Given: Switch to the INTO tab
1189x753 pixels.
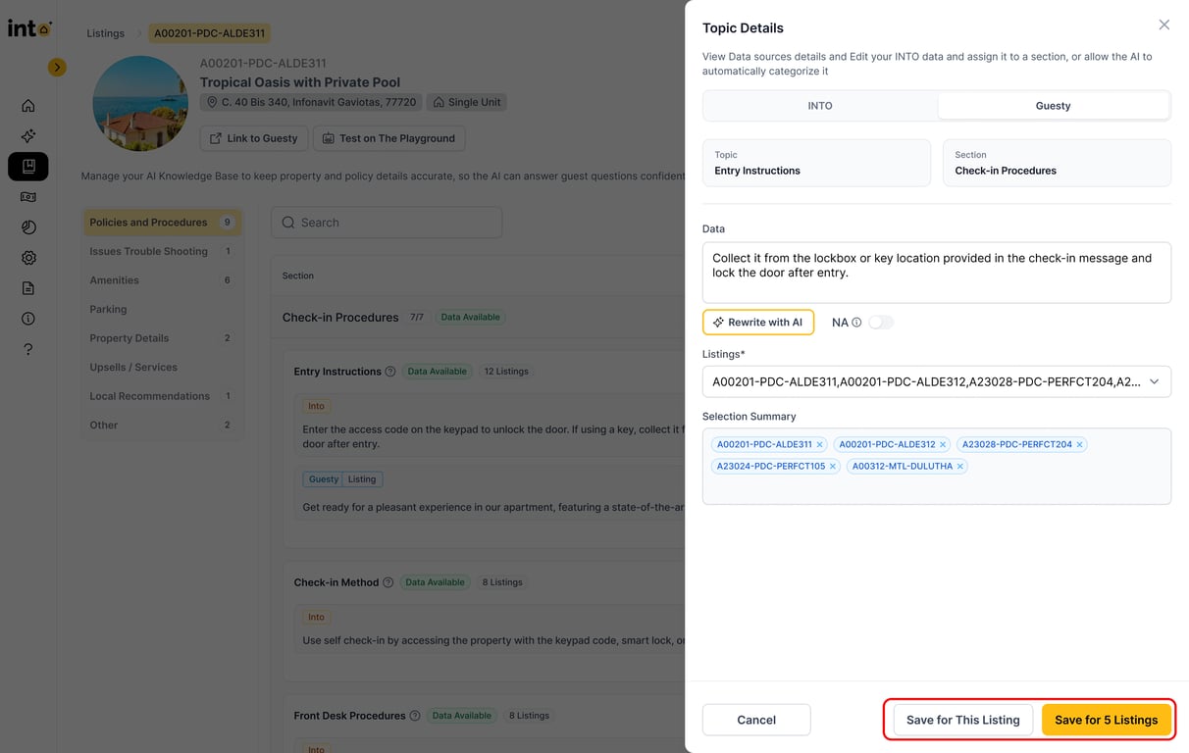Looking at the screenshot, I should tap(820, 106).
